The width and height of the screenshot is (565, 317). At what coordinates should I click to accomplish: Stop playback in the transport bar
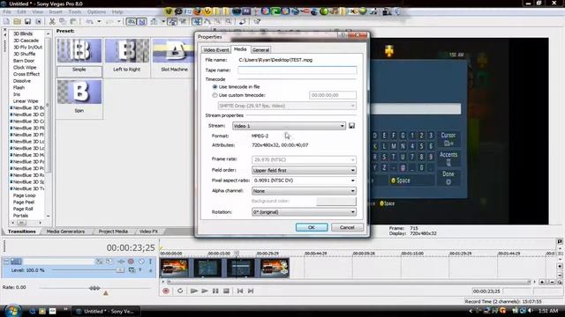tap(226, 291)
